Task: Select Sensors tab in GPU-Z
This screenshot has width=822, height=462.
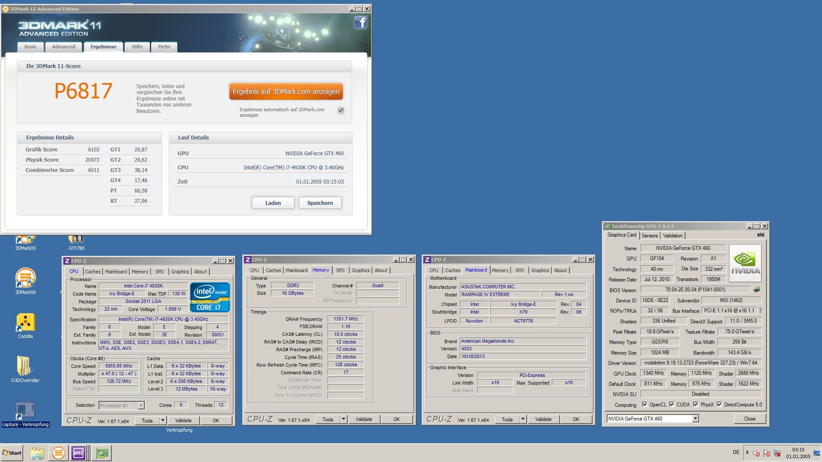Action: click(x=649, y=236)
